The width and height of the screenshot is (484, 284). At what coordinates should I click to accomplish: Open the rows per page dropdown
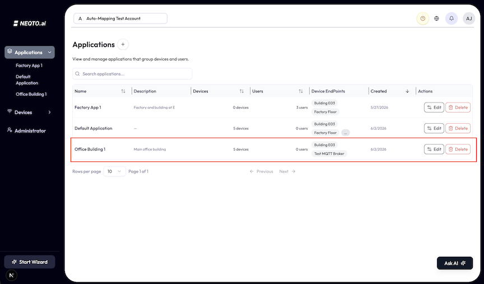click(114, 171)
